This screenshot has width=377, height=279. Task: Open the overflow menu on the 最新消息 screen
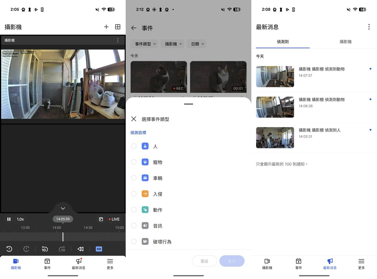click(369, 27)
